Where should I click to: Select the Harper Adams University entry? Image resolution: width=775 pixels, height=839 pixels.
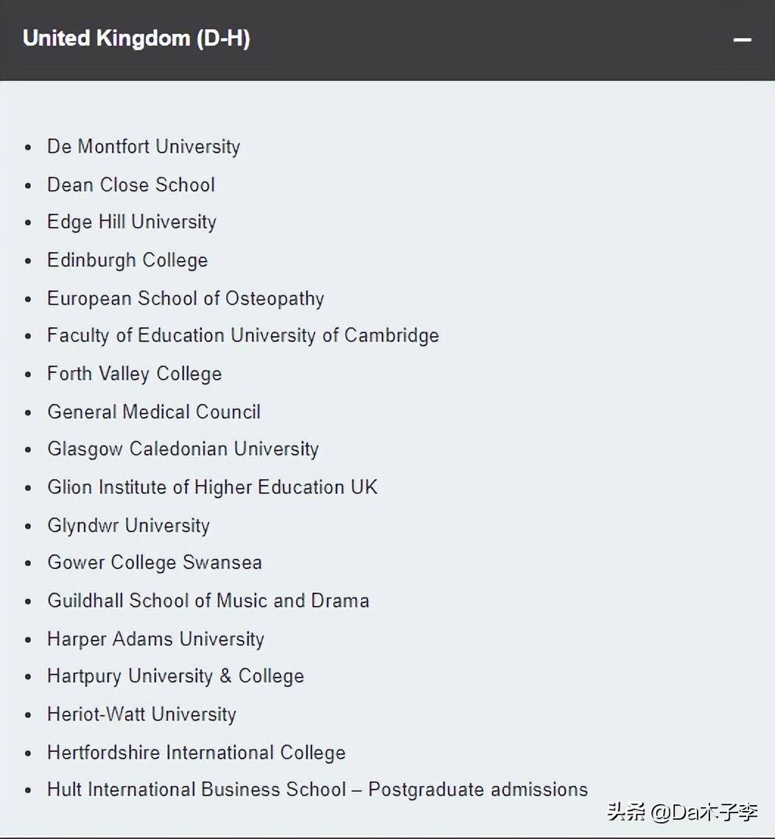coord(156,639)
